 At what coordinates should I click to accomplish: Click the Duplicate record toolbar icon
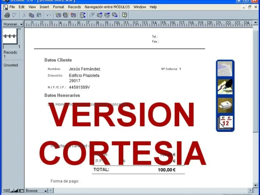coord(66,15)
